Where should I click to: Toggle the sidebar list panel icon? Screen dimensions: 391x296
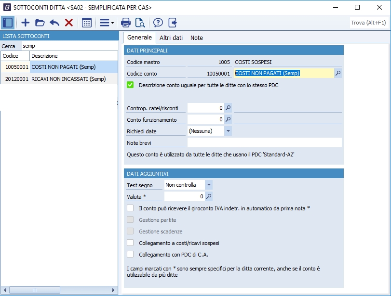coord(8,23)
